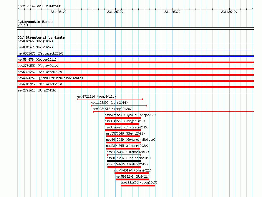
Task: Open nsv3526495 (Chaisson2019) label
Action: pyautogui.click(x=127, y=127)
